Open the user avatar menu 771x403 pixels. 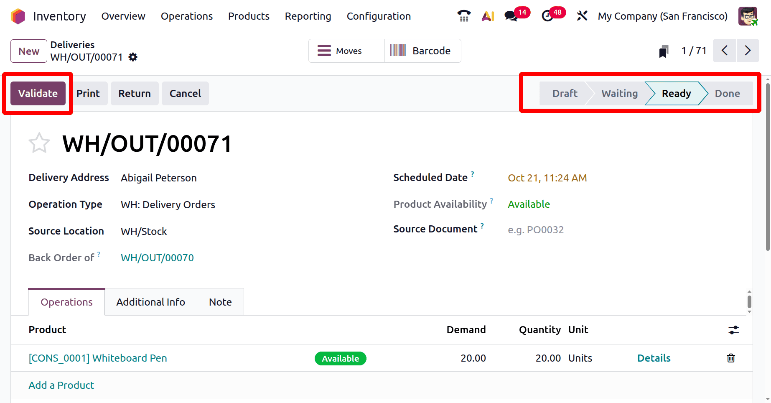pos(748,16)
